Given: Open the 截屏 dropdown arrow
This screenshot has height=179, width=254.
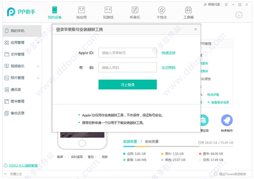Looking at the screenshot, I should click(x=65, y=157).
